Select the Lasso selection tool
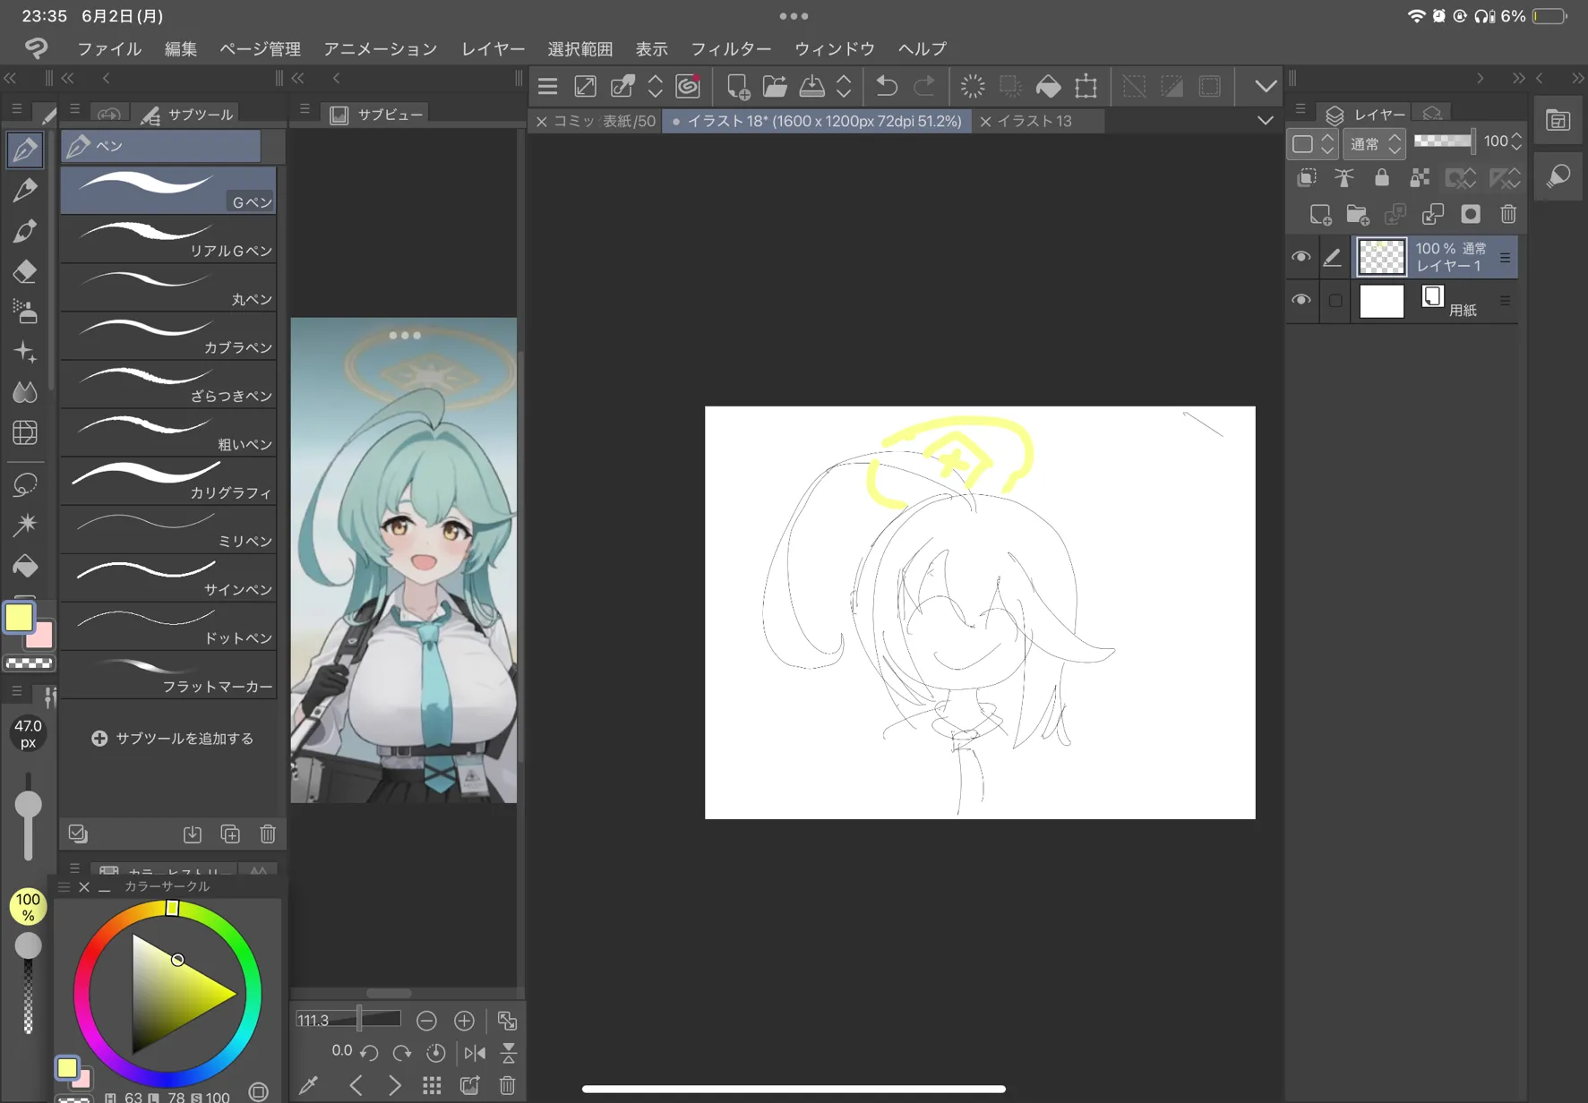The width and height of the screenshot is (1588, 1103). 25,484
